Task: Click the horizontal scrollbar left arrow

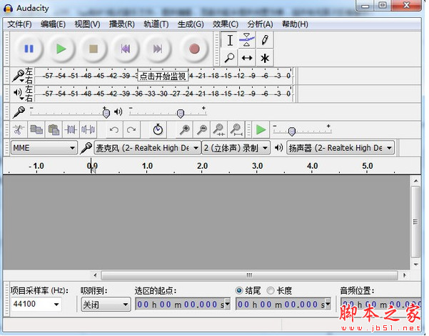Action: pos(95,275)
